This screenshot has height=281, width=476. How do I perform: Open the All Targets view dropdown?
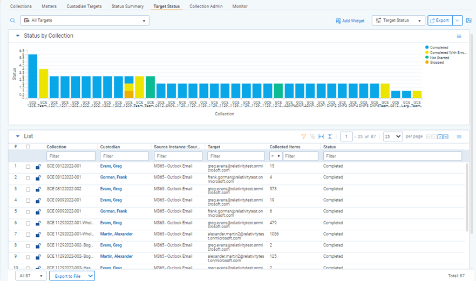85,20
